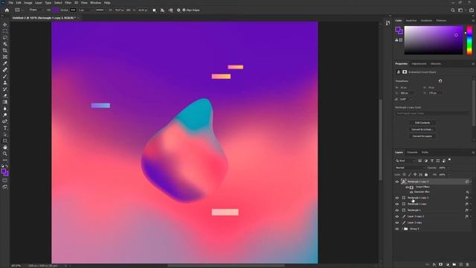Open the workspace switcher icon

click(x=461, y=10)
